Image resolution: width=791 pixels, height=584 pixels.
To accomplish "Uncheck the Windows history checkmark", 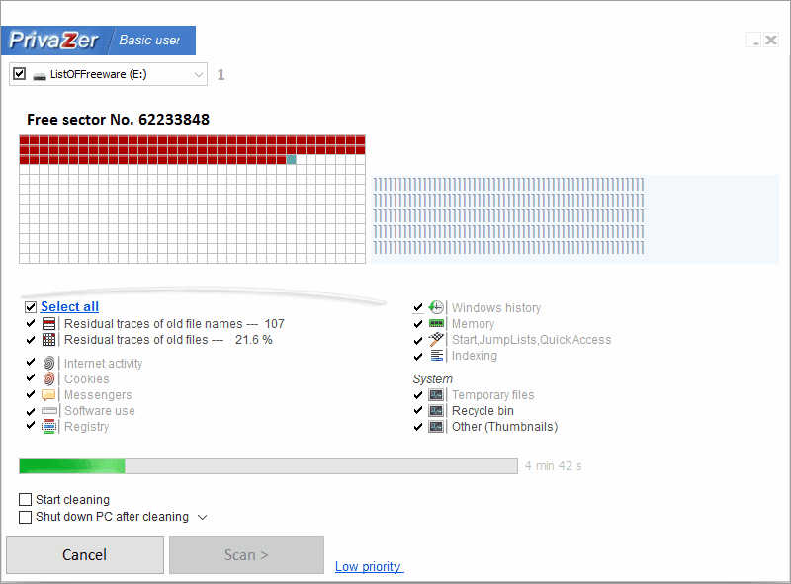I will 418,307.
